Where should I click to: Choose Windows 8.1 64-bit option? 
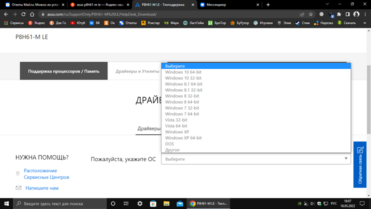[x=256, y=84]
